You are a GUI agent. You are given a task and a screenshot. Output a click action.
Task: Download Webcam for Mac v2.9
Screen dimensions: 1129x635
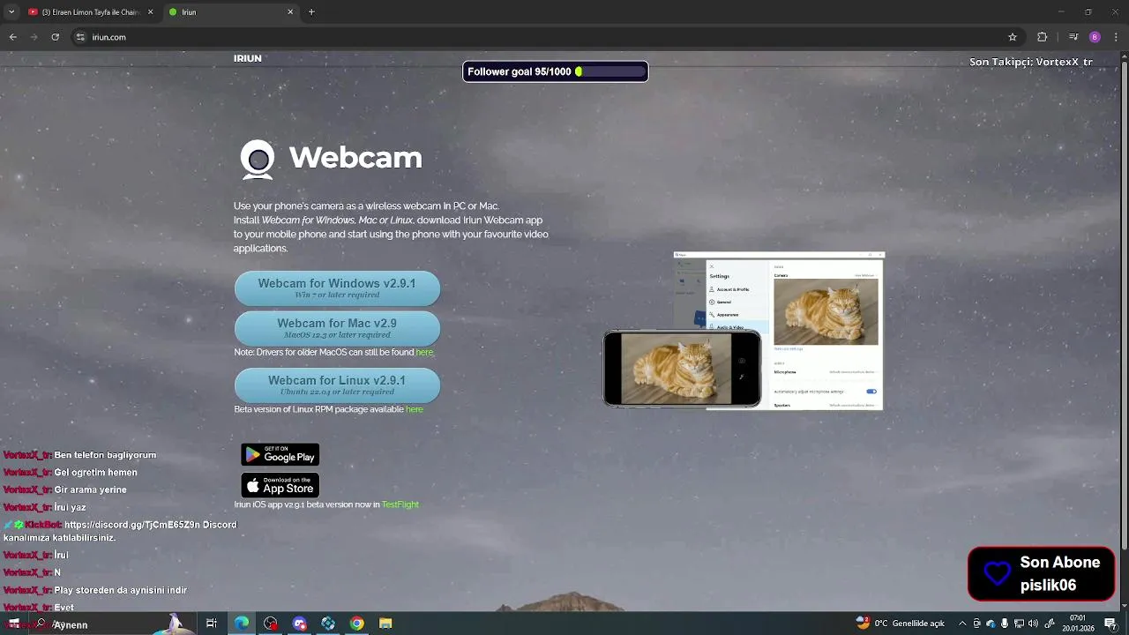pyautogui.click(x=337, y=328)
